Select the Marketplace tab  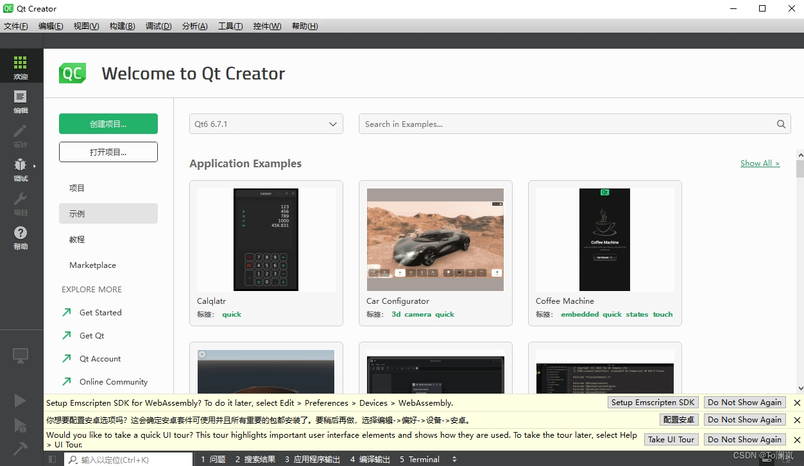[108, 265]
